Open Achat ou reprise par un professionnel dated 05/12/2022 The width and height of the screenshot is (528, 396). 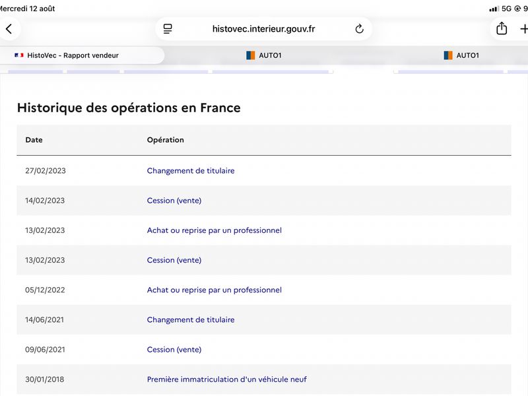tap(214, 290)
